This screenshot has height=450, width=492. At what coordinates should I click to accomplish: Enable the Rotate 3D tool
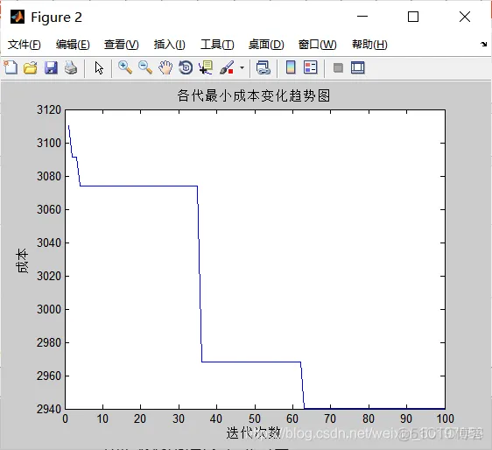(186, 67)
